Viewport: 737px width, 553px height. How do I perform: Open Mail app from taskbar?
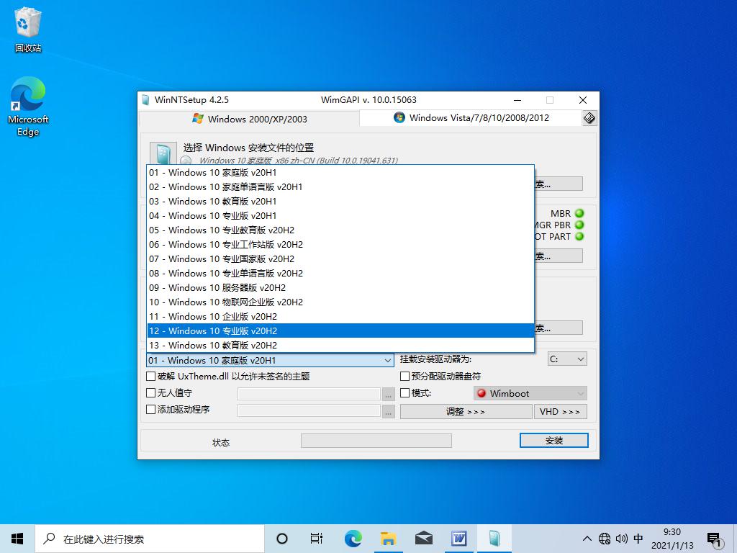click(x=424, y=538)
